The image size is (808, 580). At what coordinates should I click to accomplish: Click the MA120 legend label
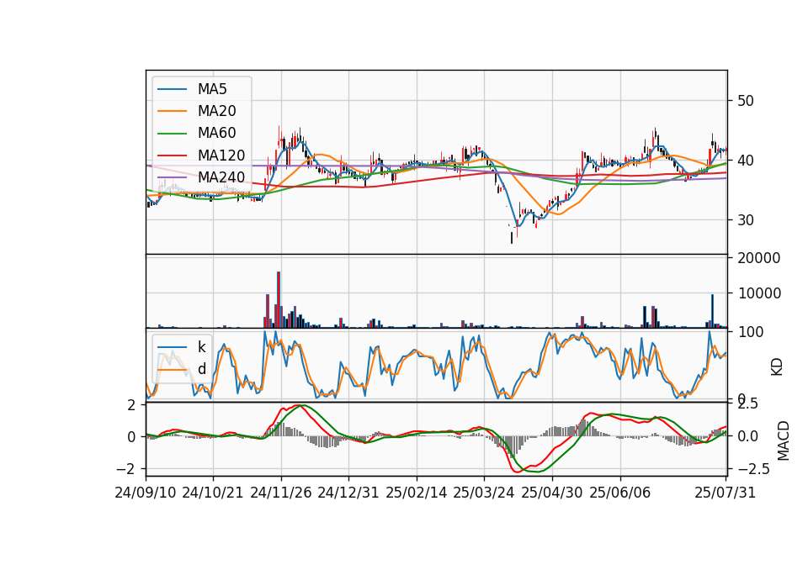[221, 156]
